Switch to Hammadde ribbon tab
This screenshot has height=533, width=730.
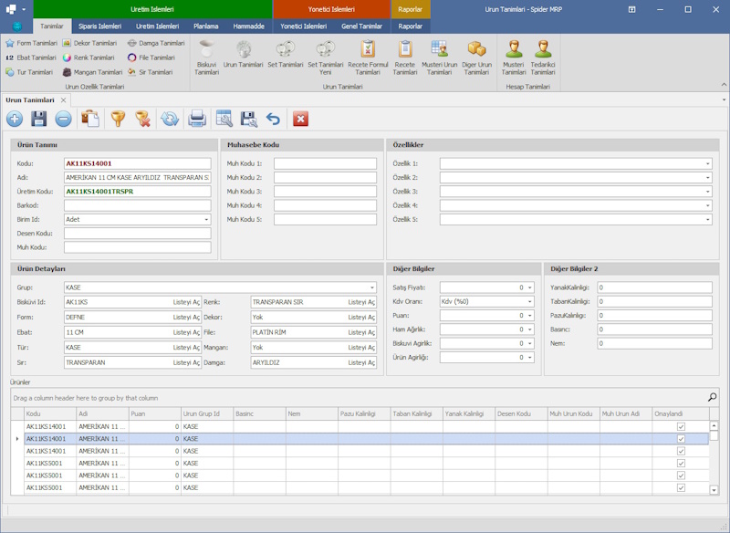(x=248, y=26)
